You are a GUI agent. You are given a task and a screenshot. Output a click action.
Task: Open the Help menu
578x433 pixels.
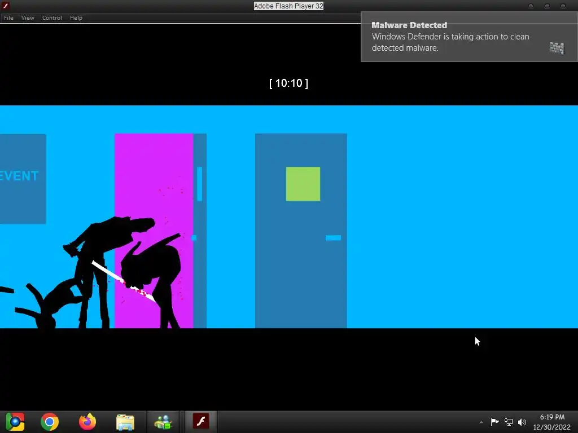(x=76, y=17)
